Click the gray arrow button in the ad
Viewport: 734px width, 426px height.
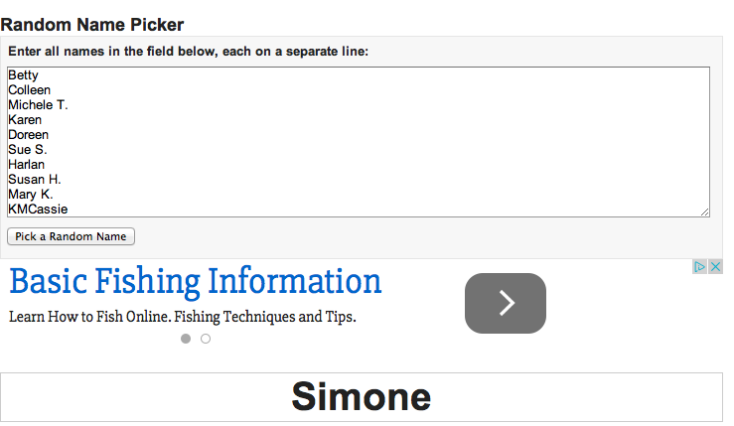coord(505,303)
